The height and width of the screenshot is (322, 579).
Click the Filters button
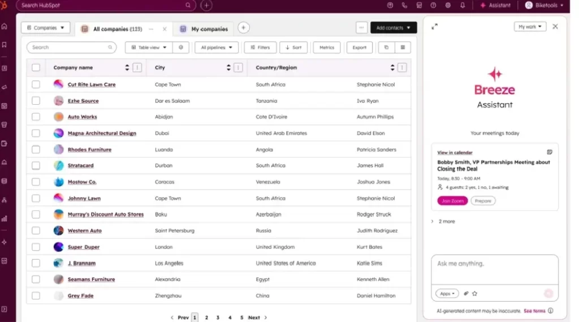click(260, 48)
